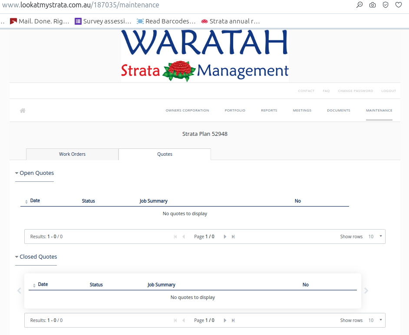Click Results 1 - 0 / 0 in Open Quotes
Viewport: 409px width, 335px height.
(x=46, y=237)
